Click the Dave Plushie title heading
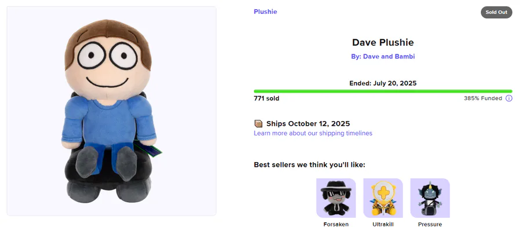Screen dimensions: 522x227 coord(383,42)
